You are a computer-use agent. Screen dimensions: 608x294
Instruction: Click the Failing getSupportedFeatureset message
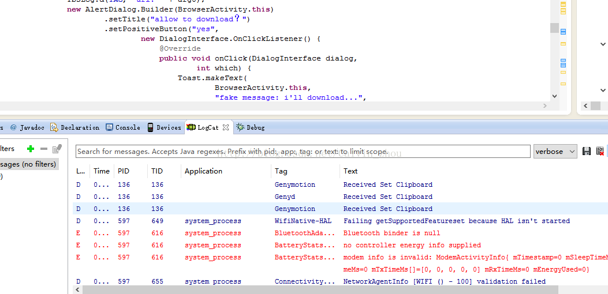coord(456,221)
